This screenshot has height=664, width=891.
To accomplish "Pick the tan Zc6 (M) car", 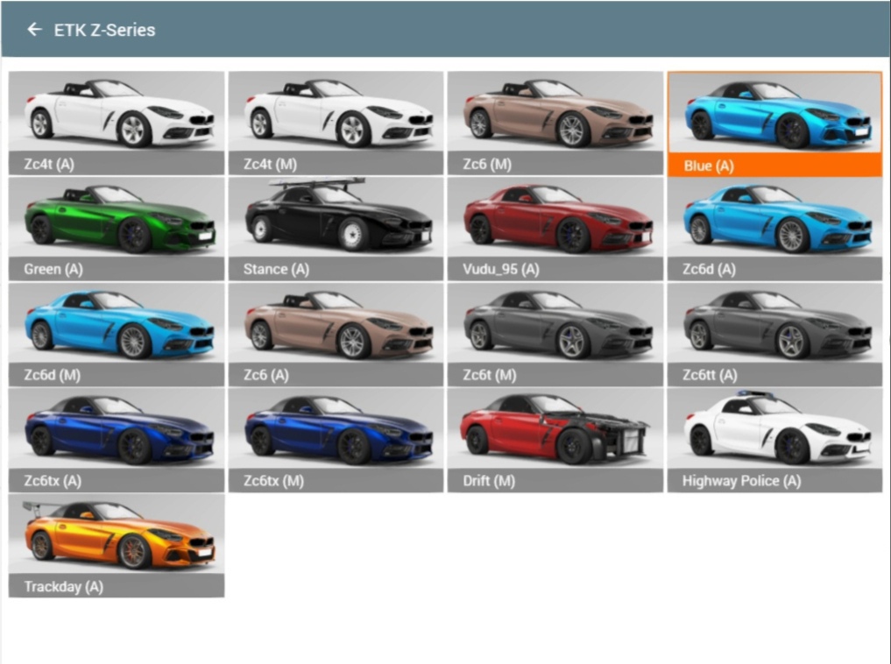I will [555, 114].
